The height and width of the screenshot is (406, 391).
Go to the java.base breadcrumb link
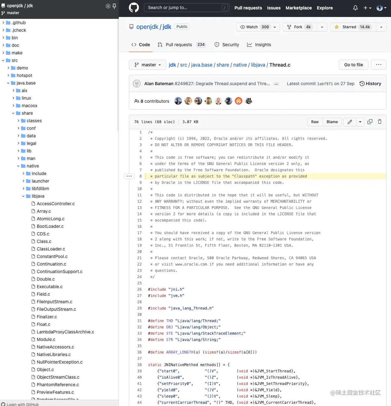click(x=202, y=65)
